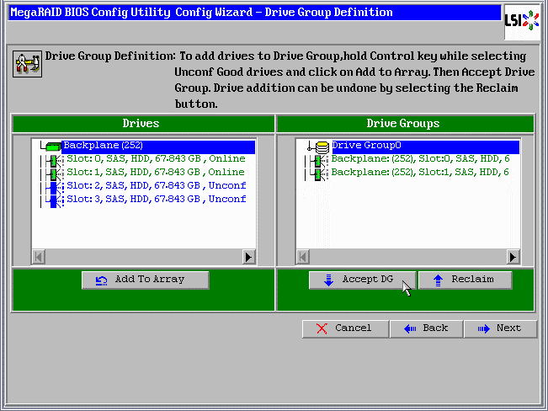
Task: Click the Slot 2 unconfigured drive icon
Action: (55, 186)
